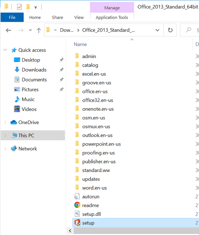This screenshot has height=235, width=199.
Task: Click the pin icon next to Documents
Action: [x=62, y=80]
